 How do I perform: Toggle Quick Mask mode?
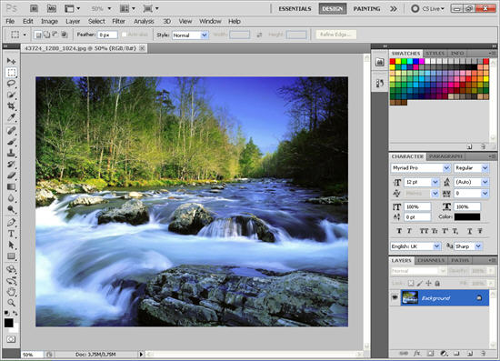11,339
